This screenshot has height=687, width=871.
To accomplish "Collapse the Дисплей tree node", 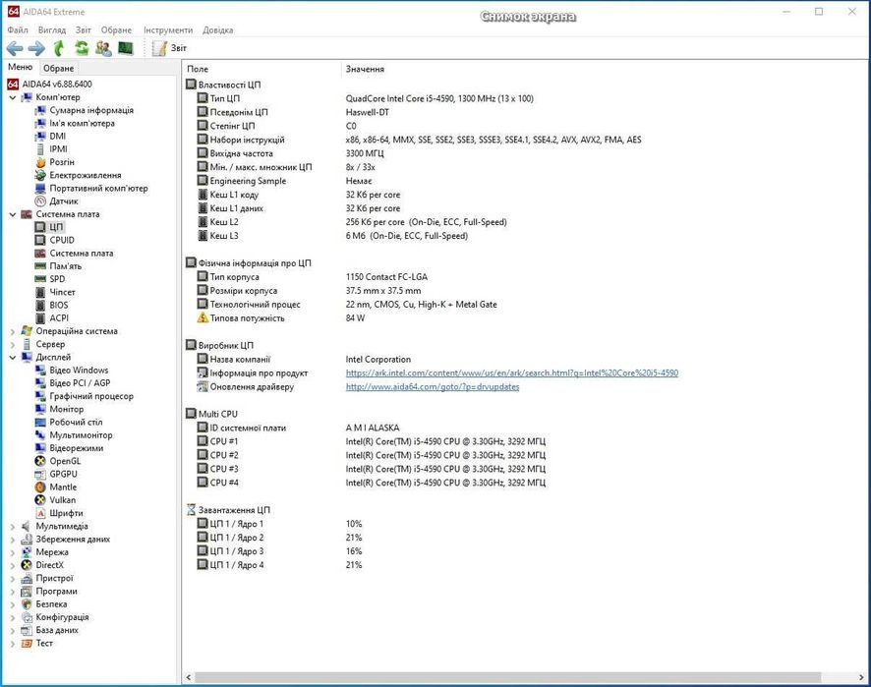I will click(x=13, y=357).
